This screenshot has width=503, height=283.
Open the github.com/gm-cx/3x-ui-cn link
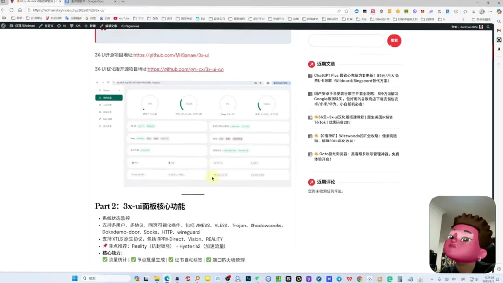tap(185, 69)
